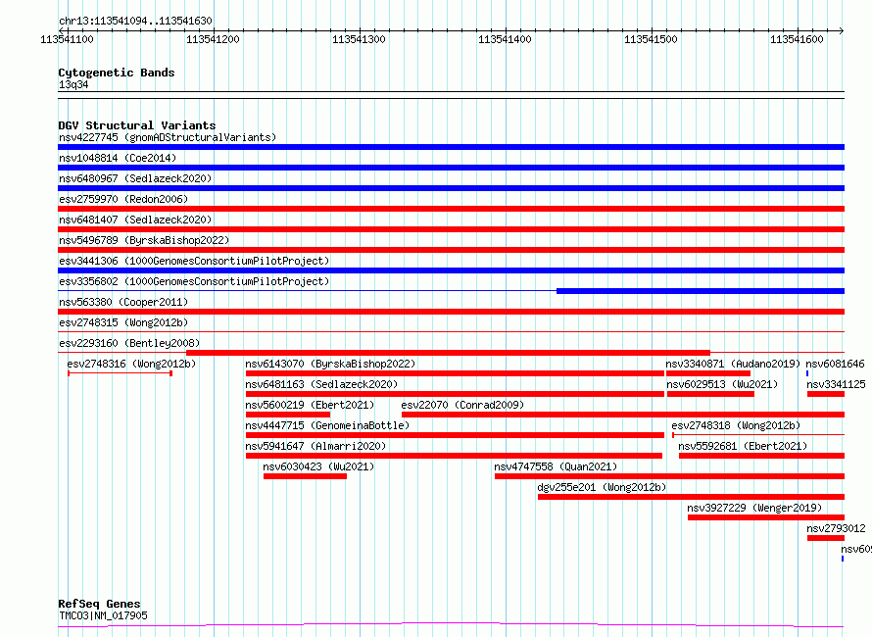Click nsv5592681 (Ebert2021) label
Viewport: 872px width, 637px height.
[743, 446]
